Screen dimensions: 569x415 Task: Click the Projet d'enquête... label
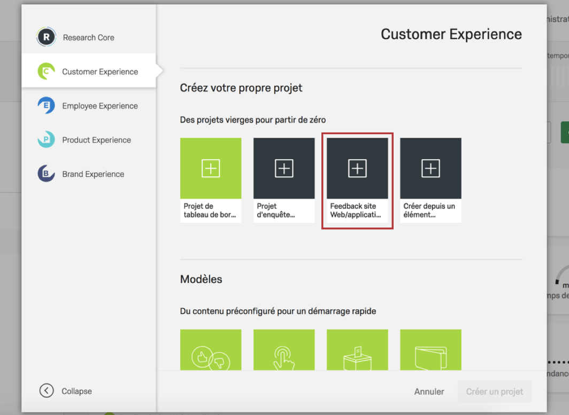click(276, 210)
